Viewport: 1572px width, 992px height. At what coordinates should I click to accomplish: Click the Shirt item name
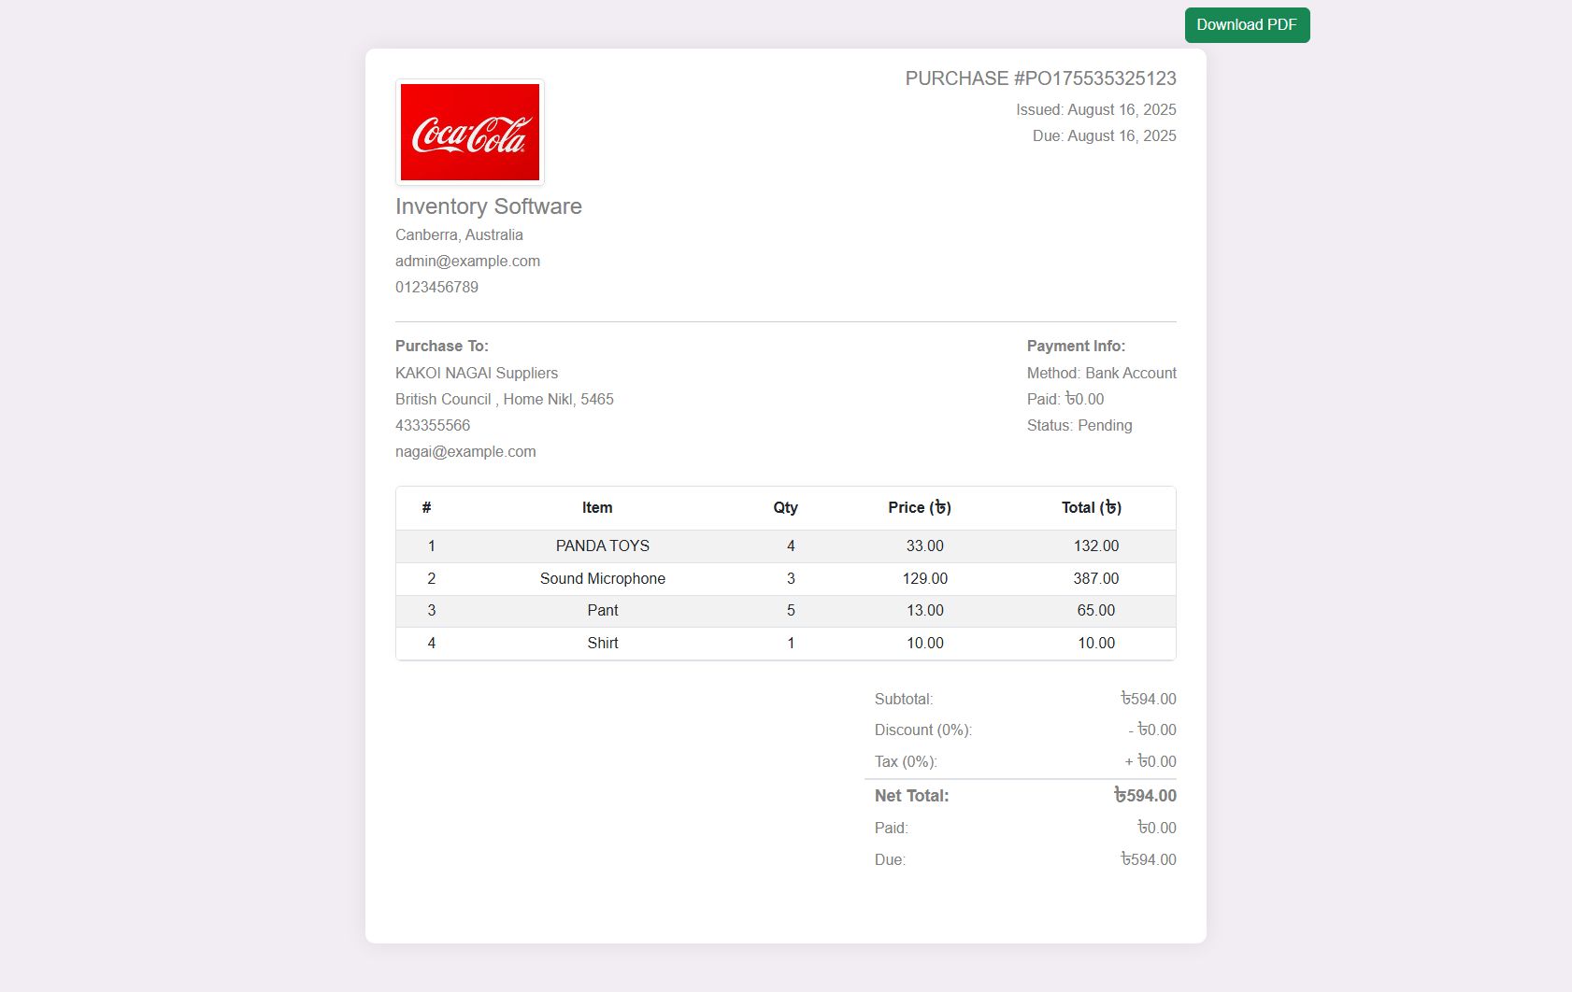pyautogui.click(x=602, y=643)
